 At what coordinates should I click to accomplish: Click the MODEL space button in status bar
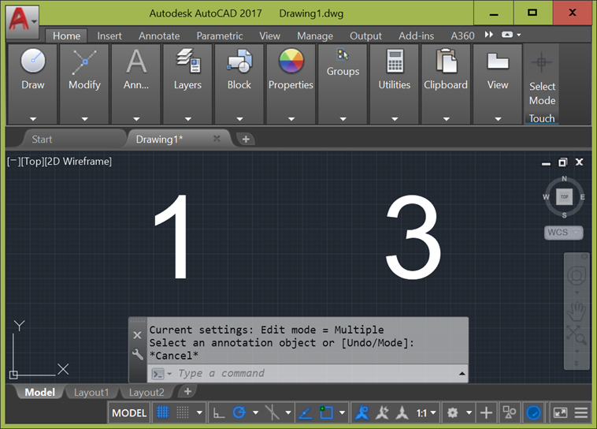click(x=129, y=412)
